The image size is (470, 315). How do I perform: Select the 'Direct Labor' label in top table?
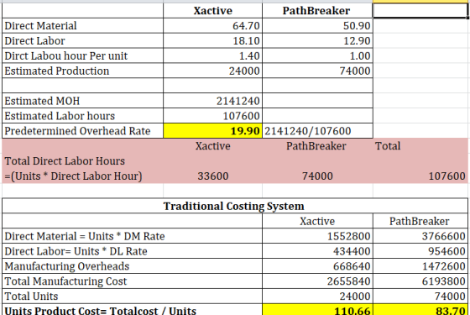click(x=83, y=41)
